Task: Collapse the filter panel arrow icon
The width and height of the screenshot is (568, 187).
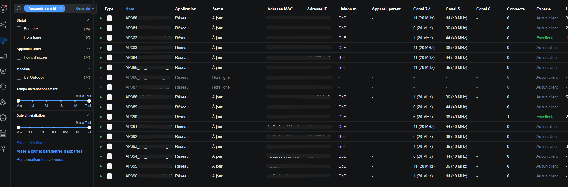Action: coord(93,8)
